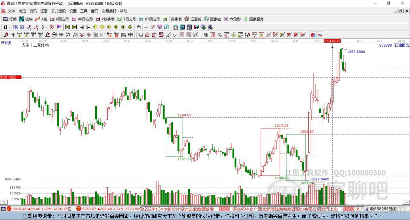Screen dimensions: 410x220
Task: Expand the 日 period dropdown arrow
Action: [10, 27]
